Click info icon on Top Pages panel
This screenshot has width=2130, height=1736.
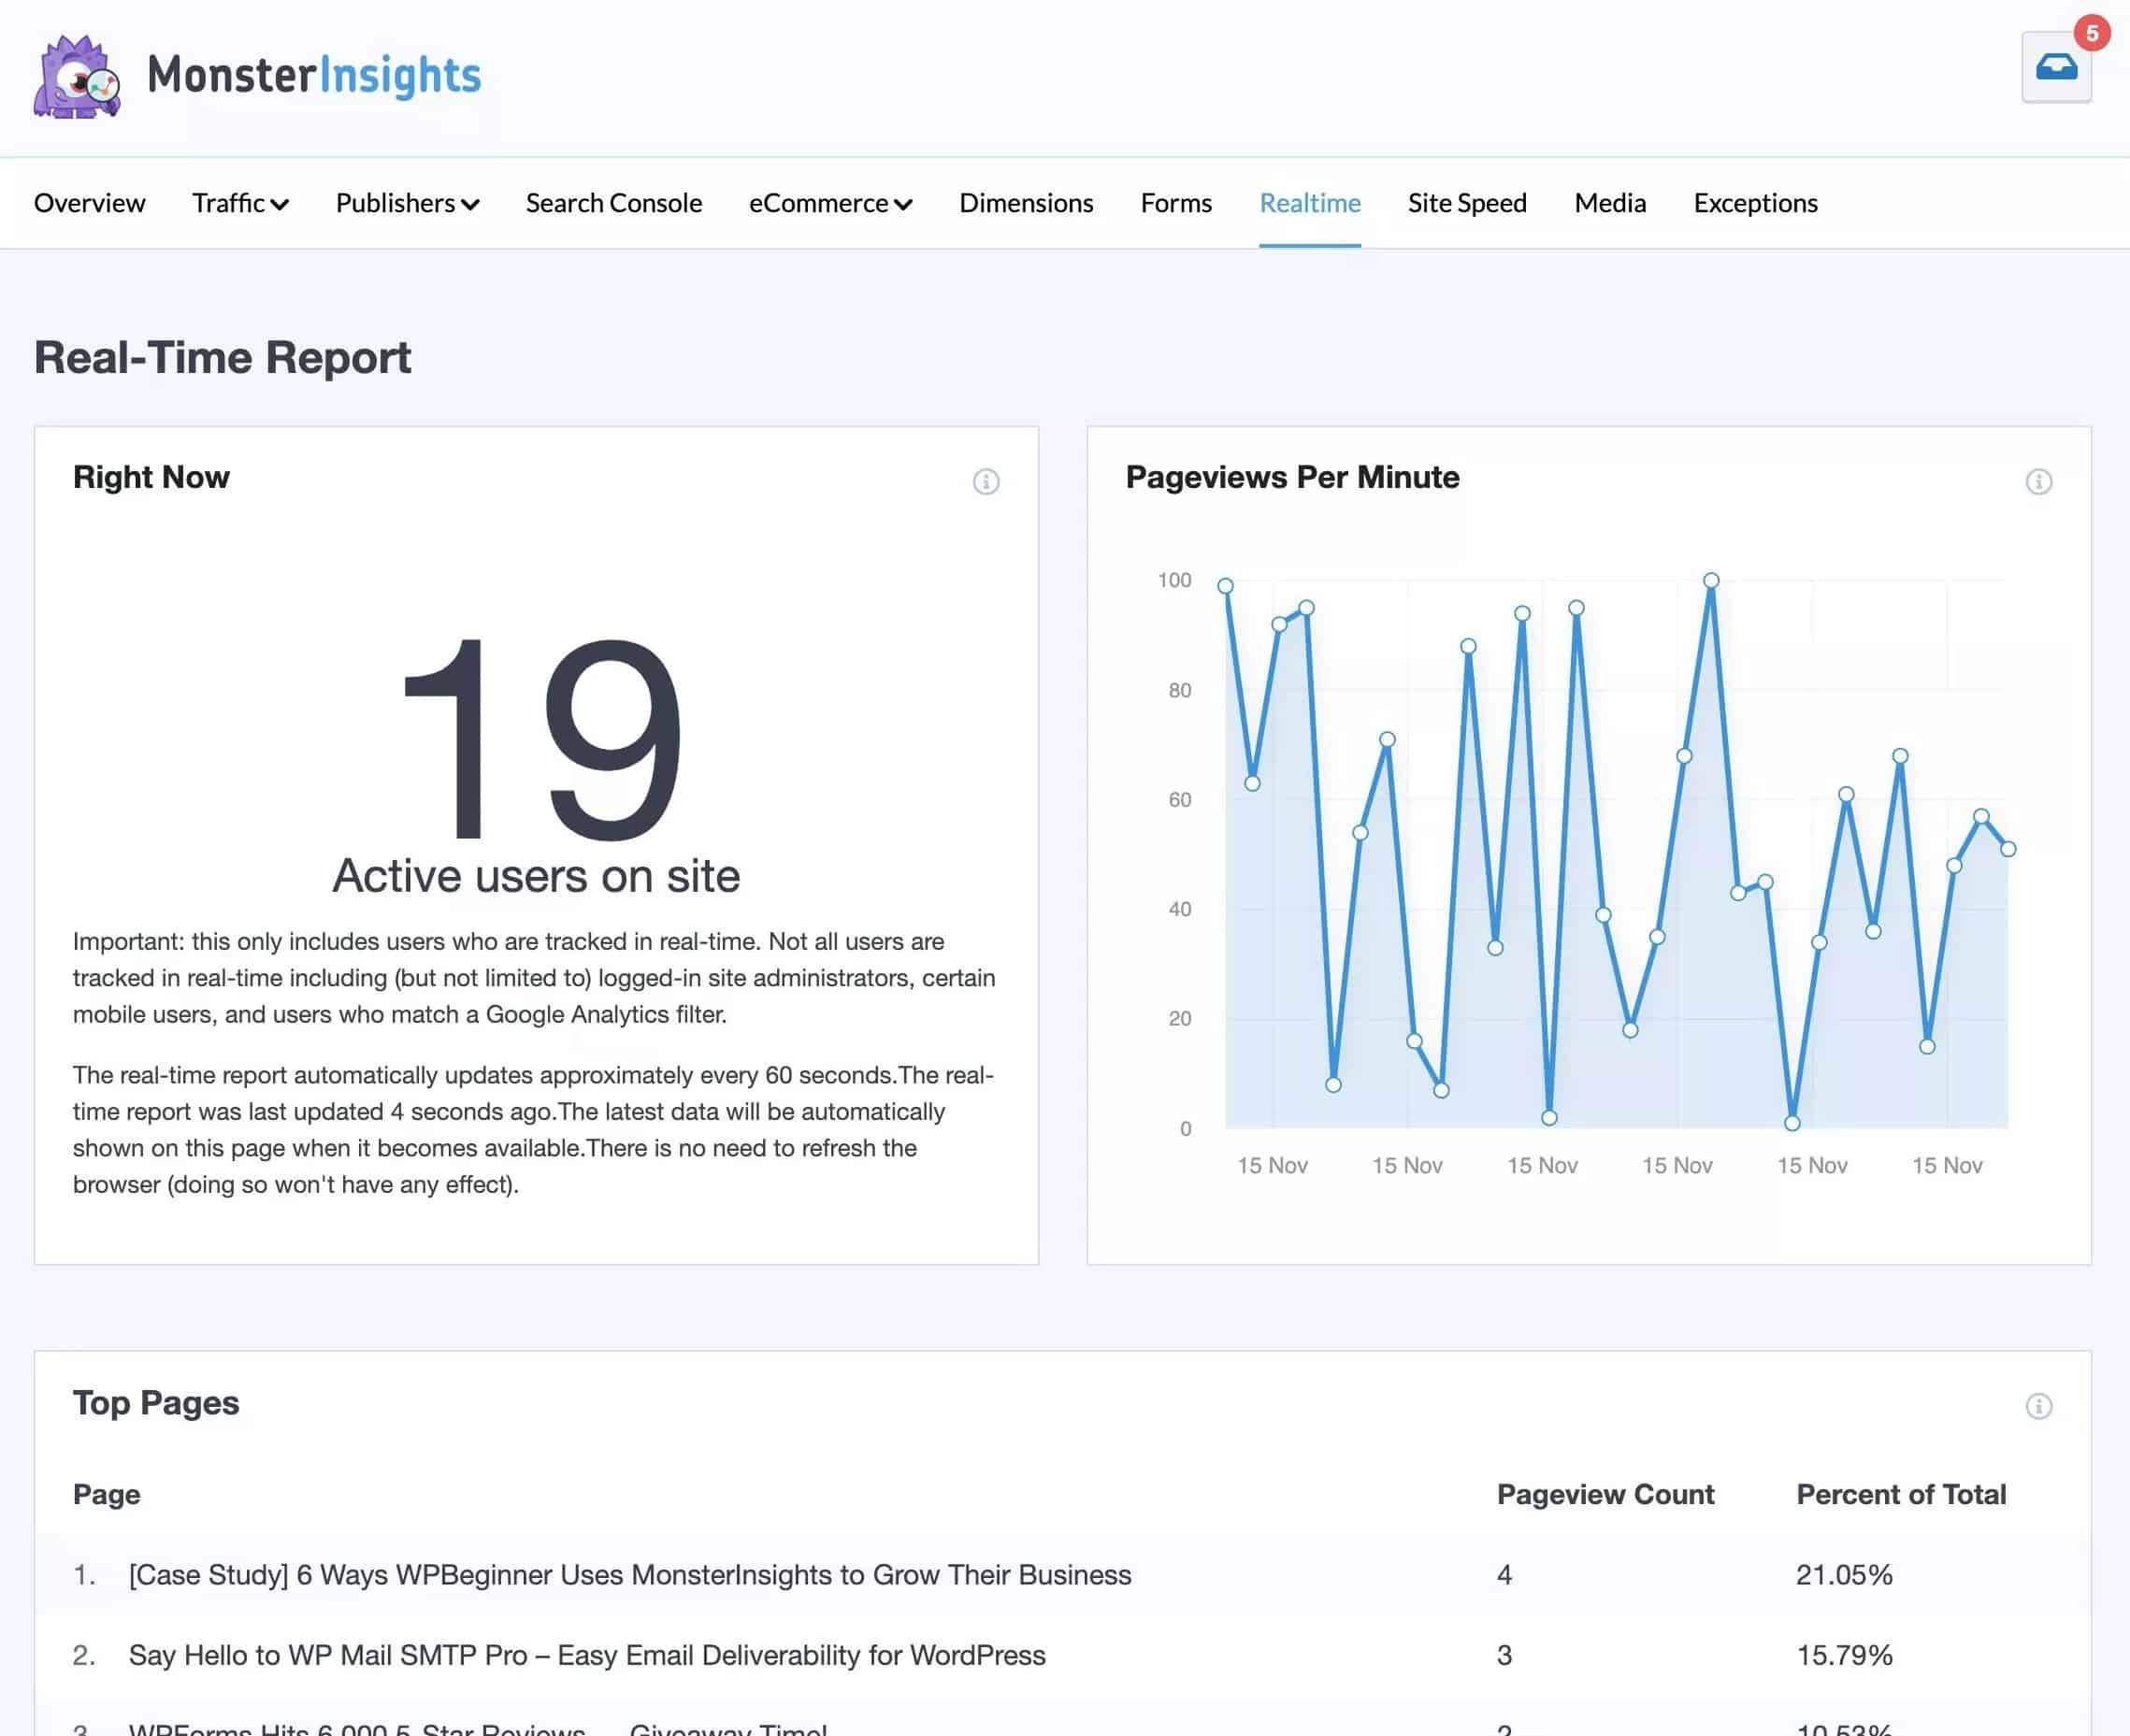point(2038,1406)
